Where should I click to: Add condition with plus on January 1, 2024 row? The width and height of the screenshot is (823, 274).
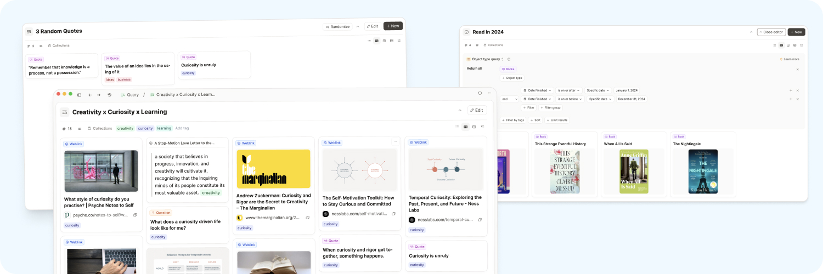791,90
